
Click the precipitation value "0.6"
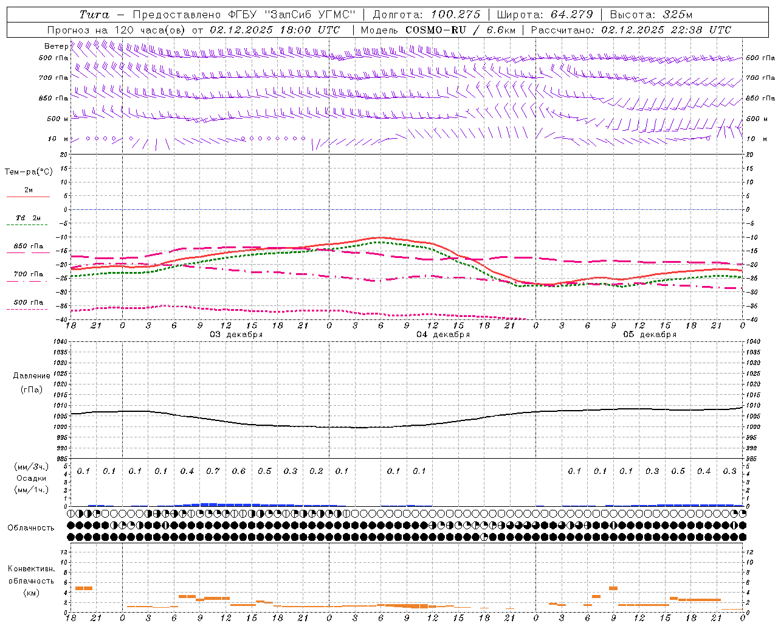pyautogui.click(x=239, y=472)
